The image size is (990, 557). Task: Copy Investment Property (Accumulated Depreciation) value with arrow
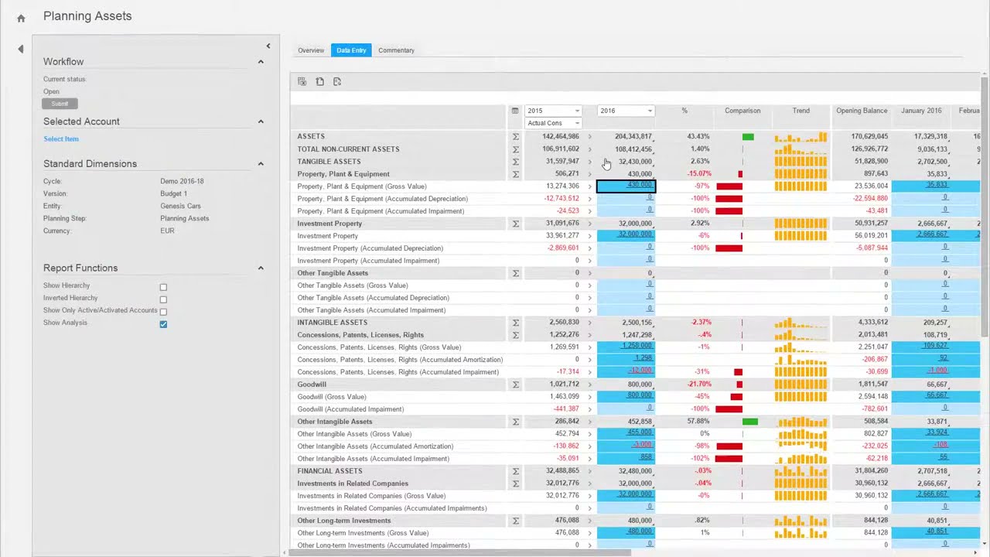click(589, 248)
